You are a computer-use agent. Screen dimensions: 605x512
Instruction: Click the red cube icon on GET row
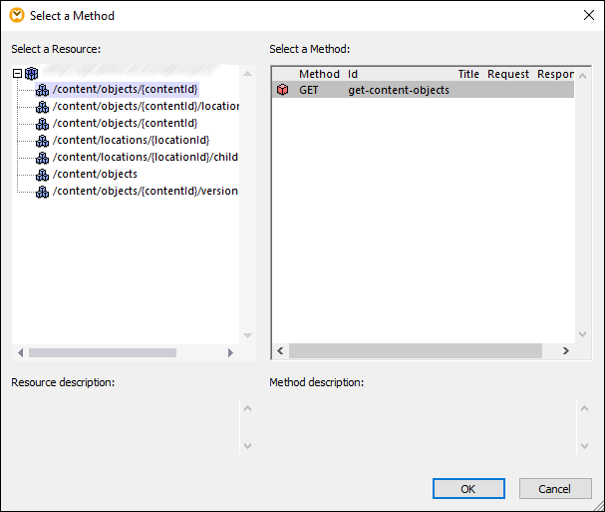(283, 90)
